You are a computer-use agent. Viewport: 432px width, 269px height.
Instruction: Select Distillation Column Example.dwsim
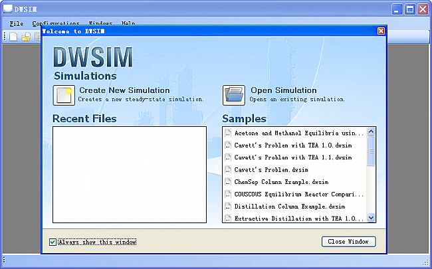click(x=290, y=206)
